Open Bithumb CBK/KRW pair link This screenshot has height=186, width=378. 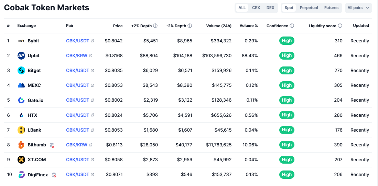tap(77, 145)
